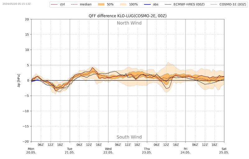Click the Fri 24.05. date label
Screen dimensions: 249x159
pos(186,151)
